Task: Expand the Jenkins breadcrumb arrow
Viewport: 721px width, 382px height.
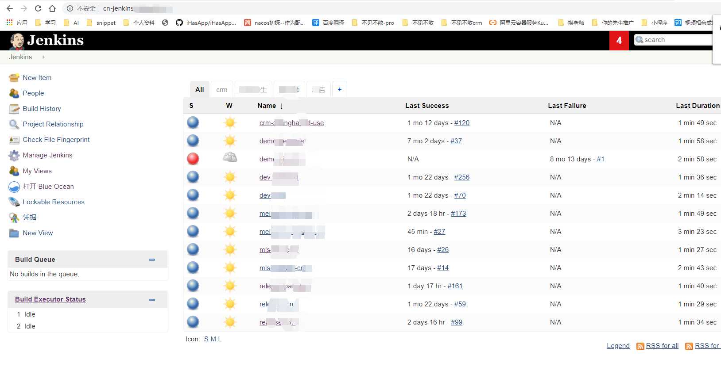Action: (x=43, y=57)
